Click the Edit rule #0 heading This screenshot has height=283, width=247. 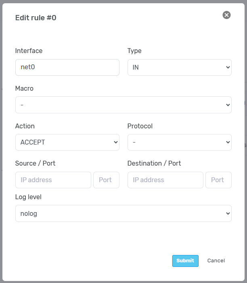tap(36, 18)
